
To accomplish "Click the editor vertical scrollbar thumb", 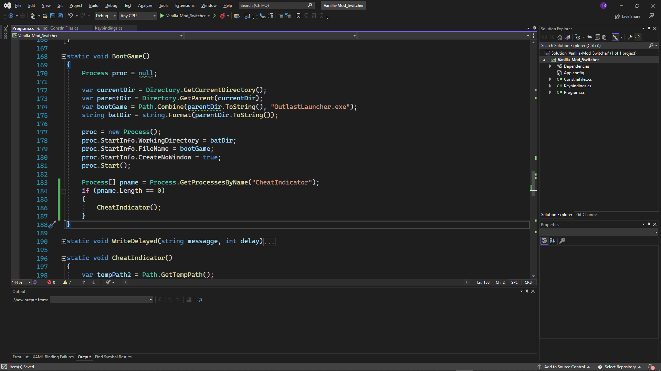I will coord(533,184).
